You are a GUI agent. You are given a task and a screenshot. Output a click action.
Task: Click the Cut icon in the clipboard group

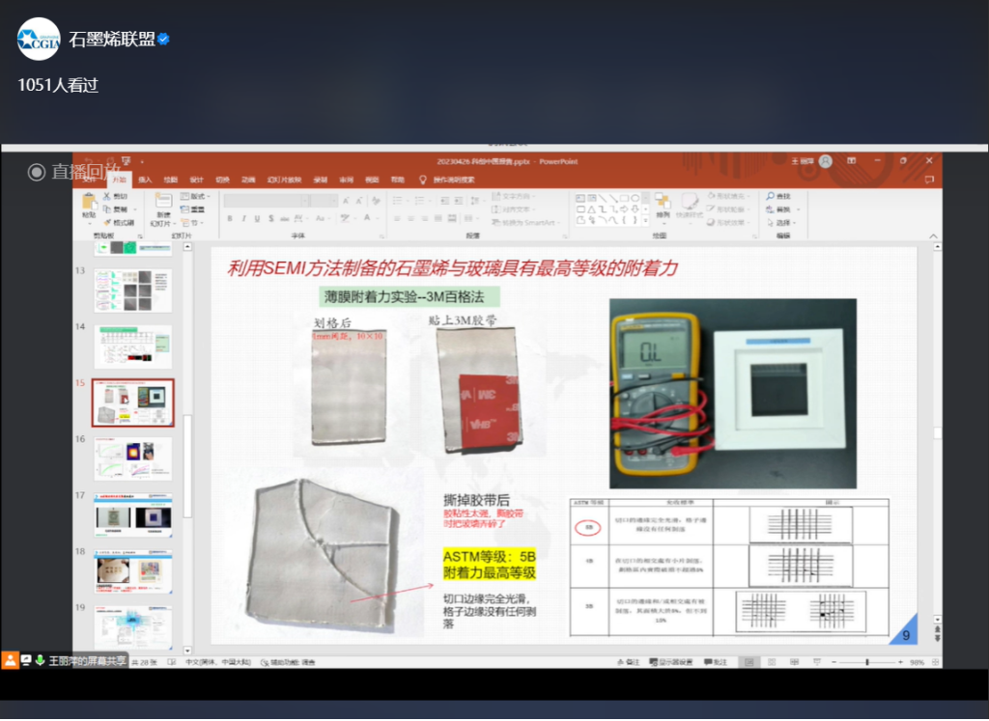[x=106, y=196]
